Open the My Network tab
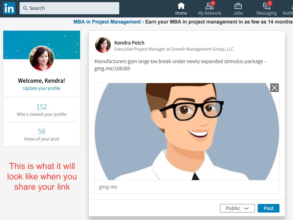293x220 pixels. click(210, 9)
